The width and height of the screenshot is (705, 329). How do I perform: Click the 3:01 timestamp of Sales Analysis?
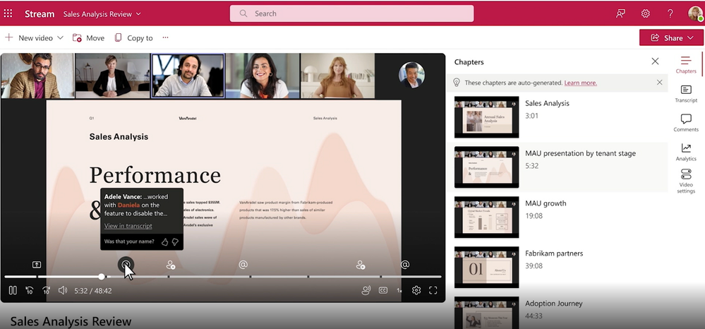click(532, 116)
